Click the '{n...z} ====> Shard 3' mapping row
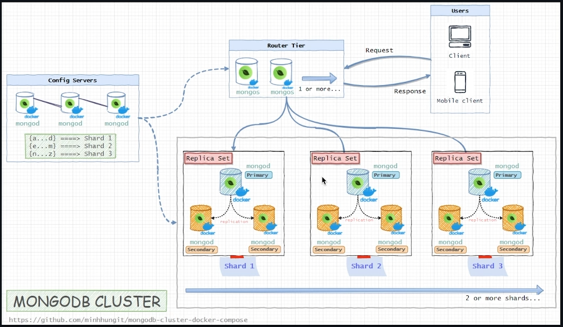The height and width of the screenshot is (327, 563). pyautogui.click(x=71, y=154)
